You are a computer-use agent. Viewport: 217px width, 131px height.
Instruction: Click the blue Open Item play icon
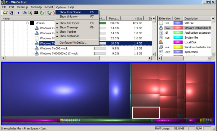click(18, 13)
